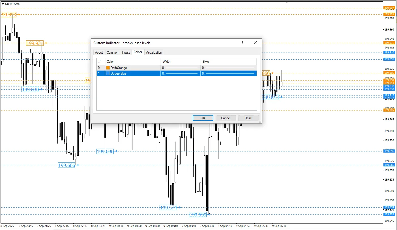This screenshot has width=397, height=230.
Task: Click the 9 Sep 03:30 time label
Action: click(x=207, y=226)
